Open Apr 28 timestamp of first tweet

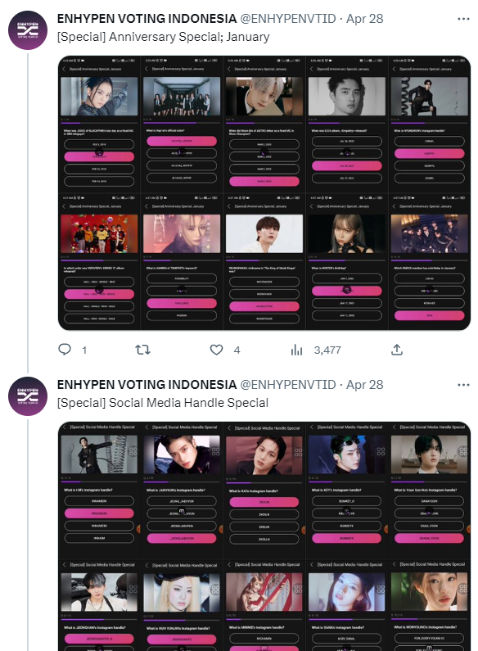365,19
